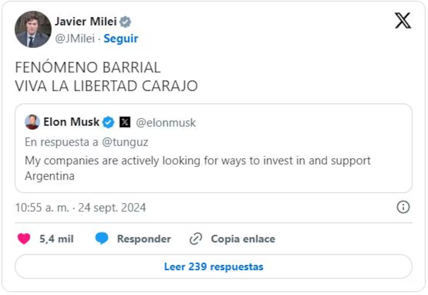Click the blue verified badge beside Elon Musk
The height and width of the screenshot is (295, 428).
pos(108,122)
